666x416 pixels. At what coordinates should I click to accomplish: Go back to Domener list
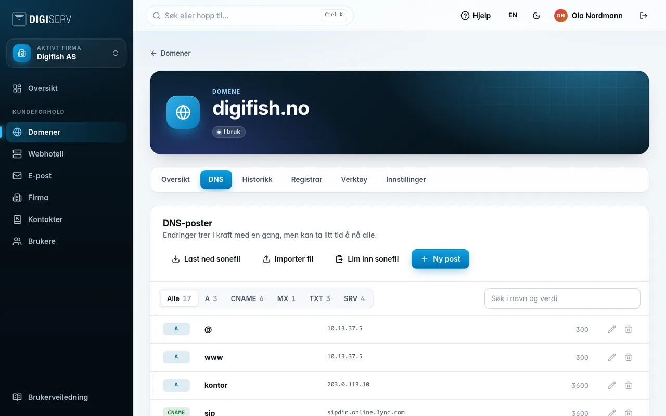(171, 53)
